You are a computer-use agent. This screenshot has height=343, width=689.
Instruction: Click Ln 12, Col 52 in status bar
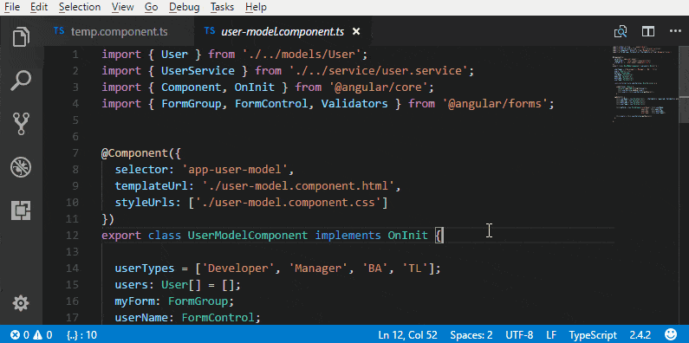408,335
